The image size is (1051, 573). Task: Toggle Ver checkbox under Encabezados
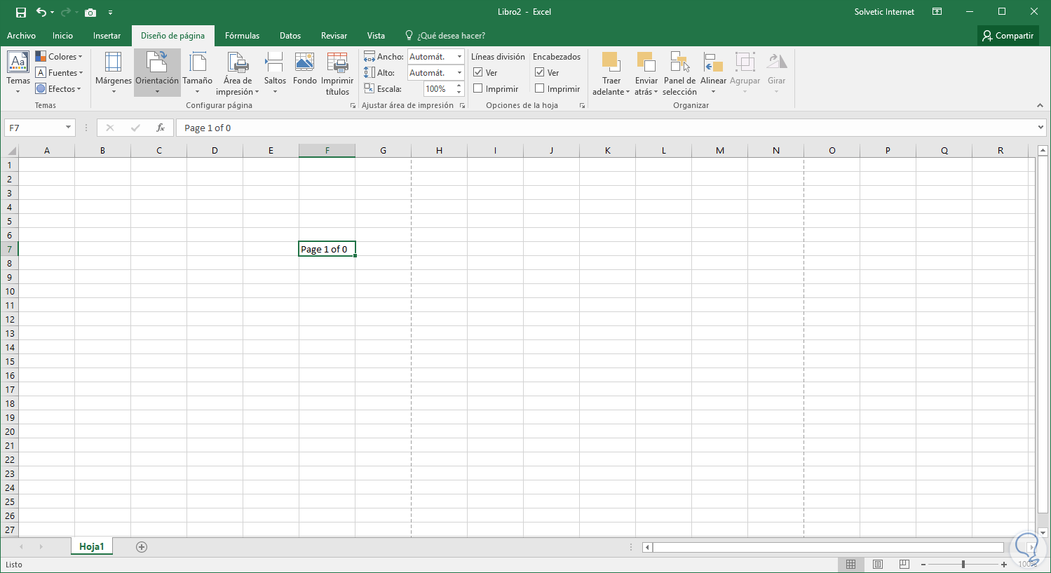(540, 72)
